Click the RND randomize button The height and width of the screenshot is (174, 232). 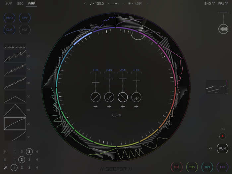click(9, 18)
